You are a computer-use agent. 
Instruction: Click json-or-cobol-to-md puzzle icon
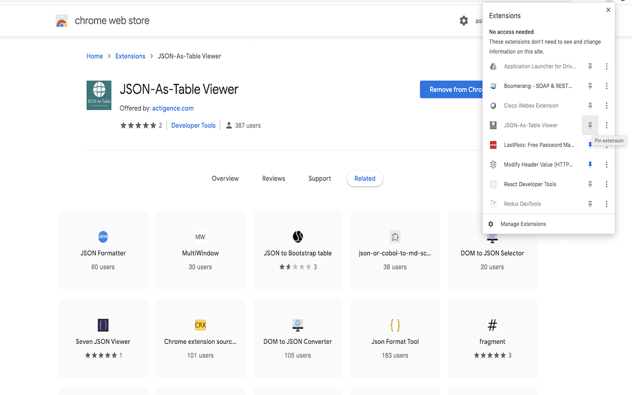(x=395, y=237)
